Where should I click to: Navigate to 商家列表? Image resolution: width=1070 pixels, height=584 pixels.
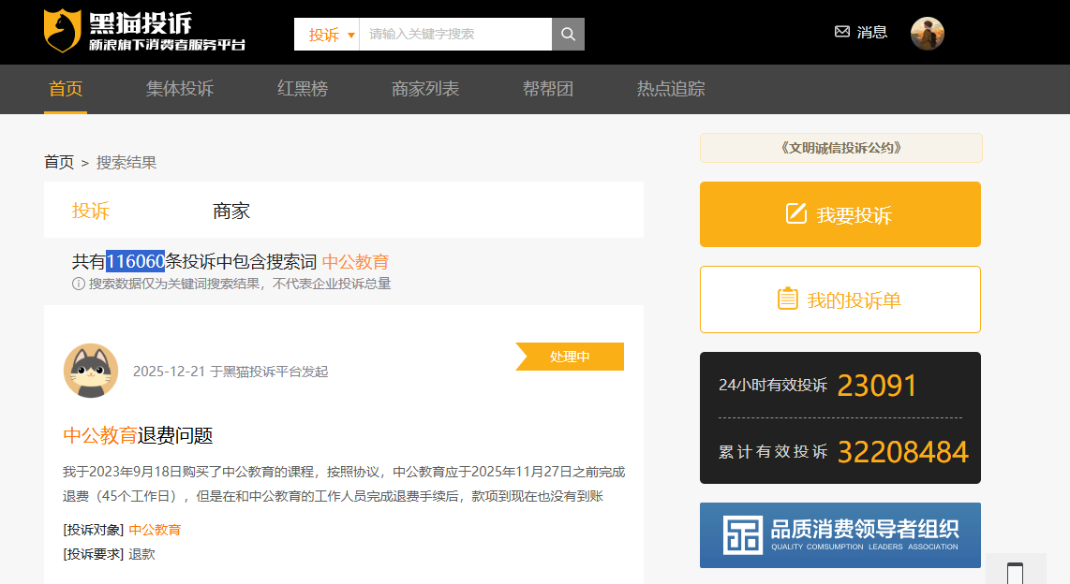coord(425,90)
